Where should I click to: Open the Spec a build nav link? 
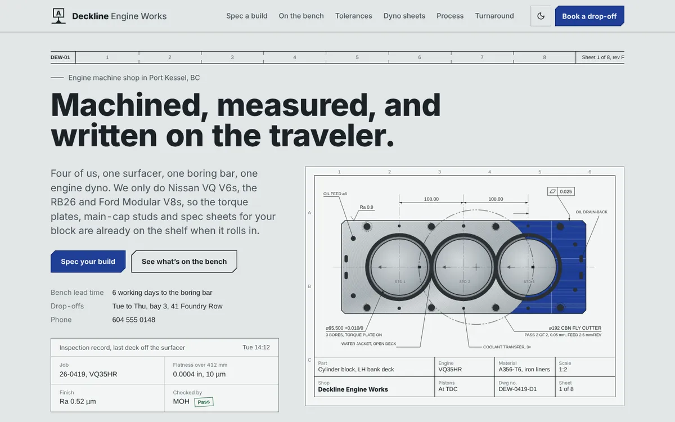click(247, 16)
